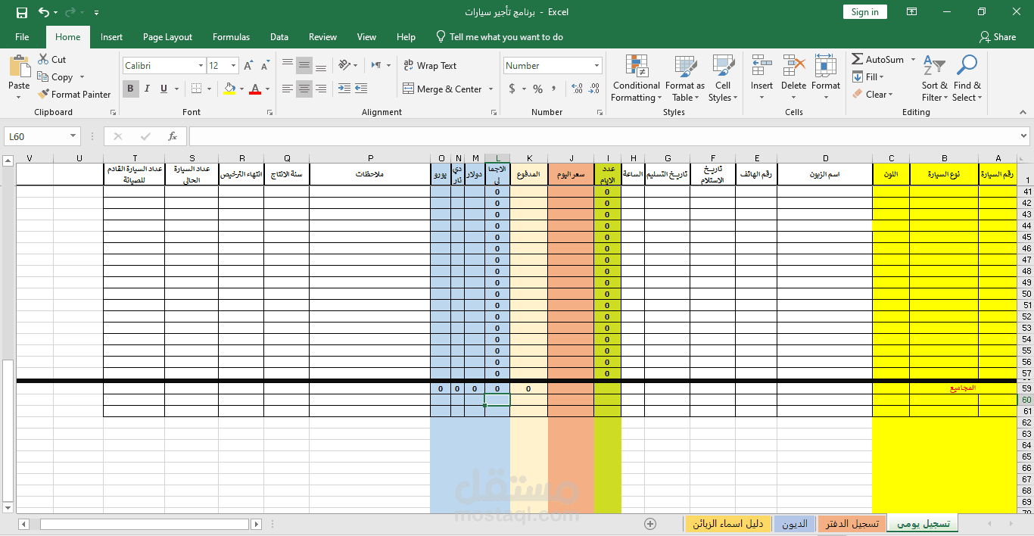Toggle Italic formatting
This screenshot has width=1034, height=536.
147,89
